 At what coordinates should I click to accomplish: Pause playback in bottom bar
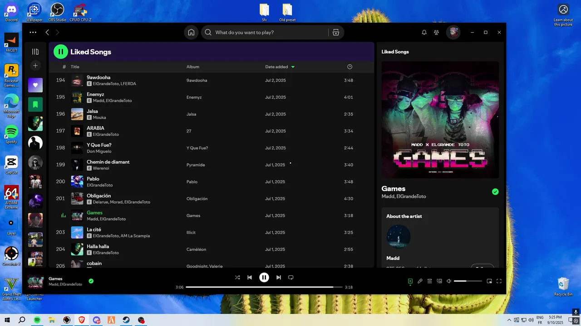click(264, 277)
